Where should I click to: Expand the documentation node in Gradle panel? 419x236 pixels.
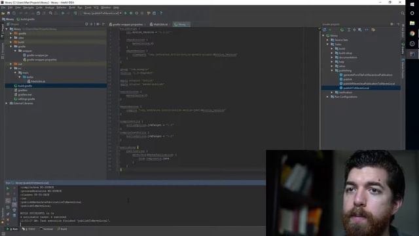[x=332, y=58]
